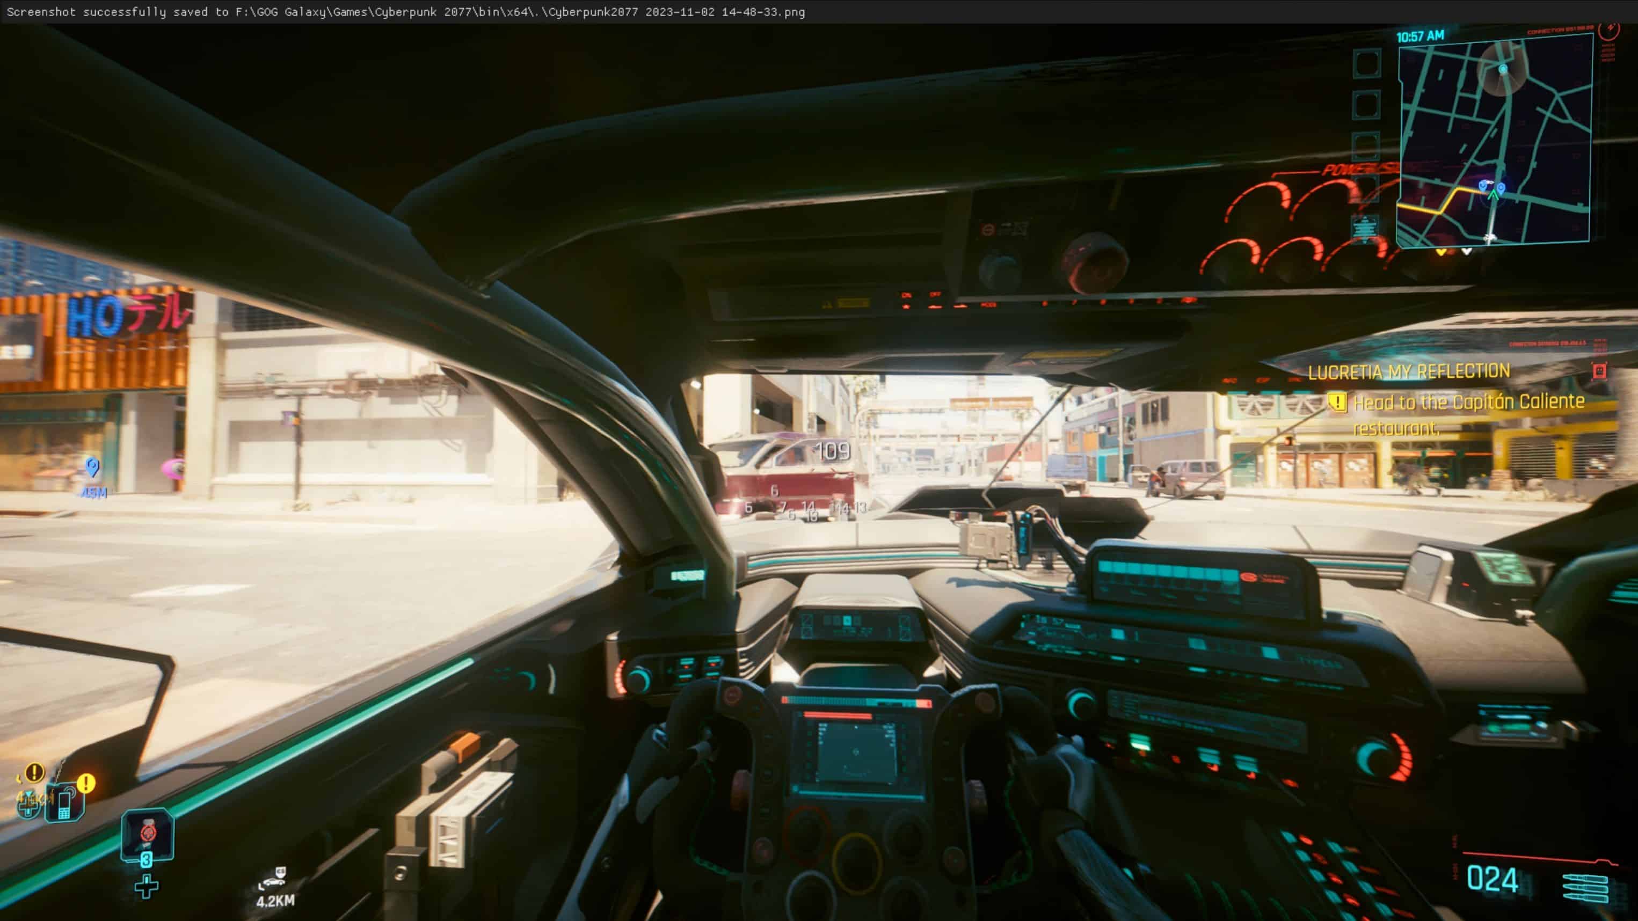Click the dark exclamation job icon above health

pyautogui.click(x=34, y=772)
